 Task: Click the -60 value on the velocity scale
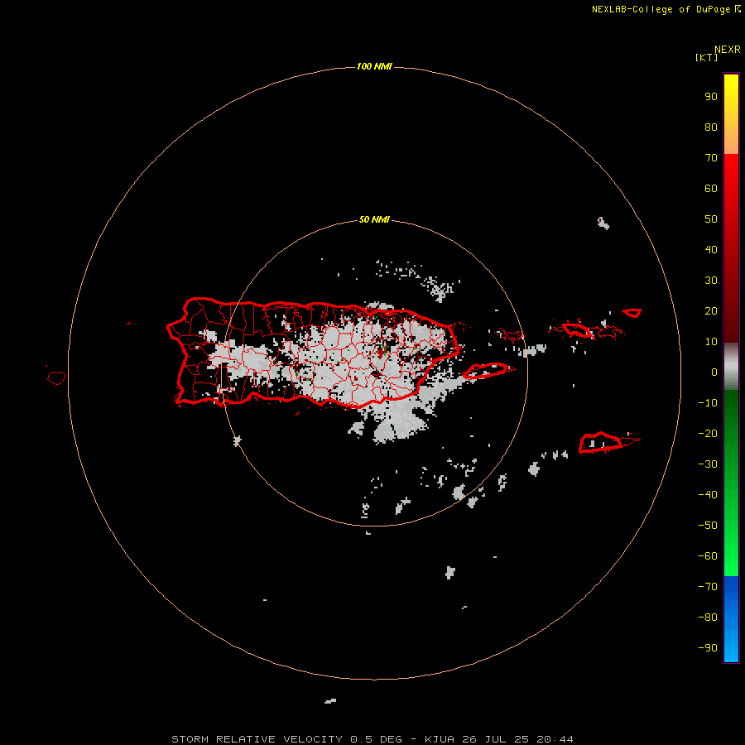click(x=708, y=556)
